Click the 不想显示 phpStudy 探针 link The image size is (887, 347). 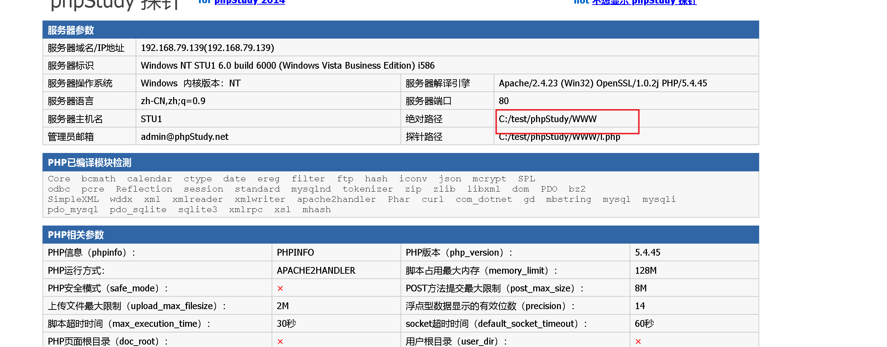click(x=644, y=2)
